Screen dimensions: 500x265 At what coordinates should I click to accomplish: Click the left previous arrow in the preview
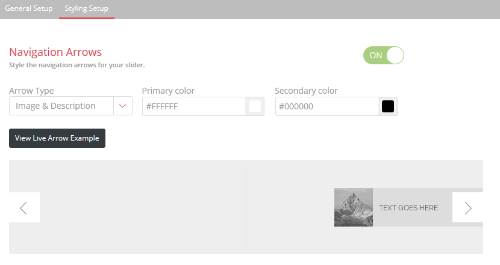coord(24,207)
